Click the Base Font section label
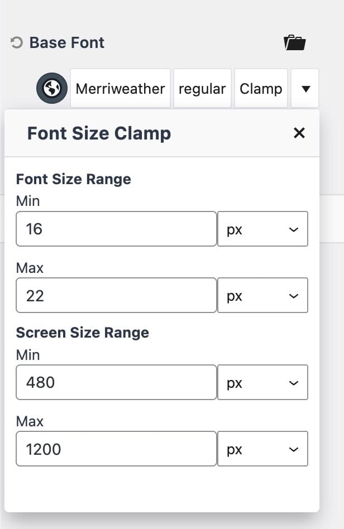The image size is (344, 529). coord(67,43)
